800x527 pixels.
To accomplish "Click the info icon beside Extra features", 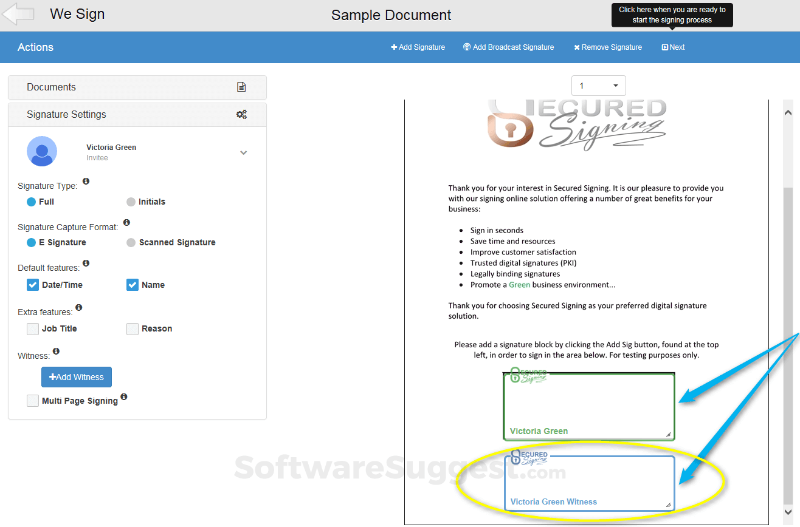I will [x=78, y=307].
